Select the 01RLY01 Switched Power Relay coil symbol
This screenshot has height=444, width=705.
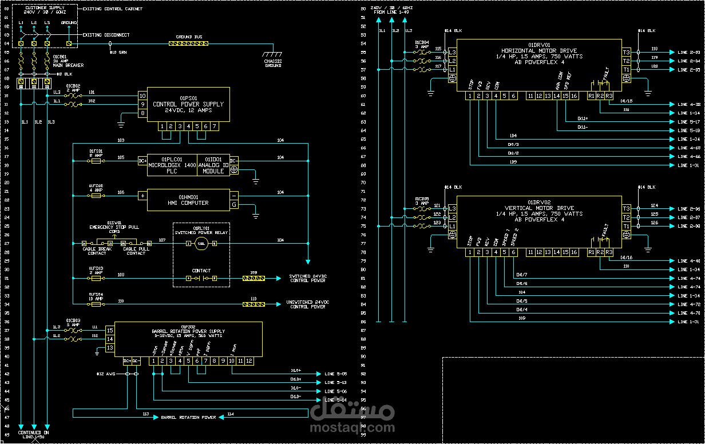200,244
